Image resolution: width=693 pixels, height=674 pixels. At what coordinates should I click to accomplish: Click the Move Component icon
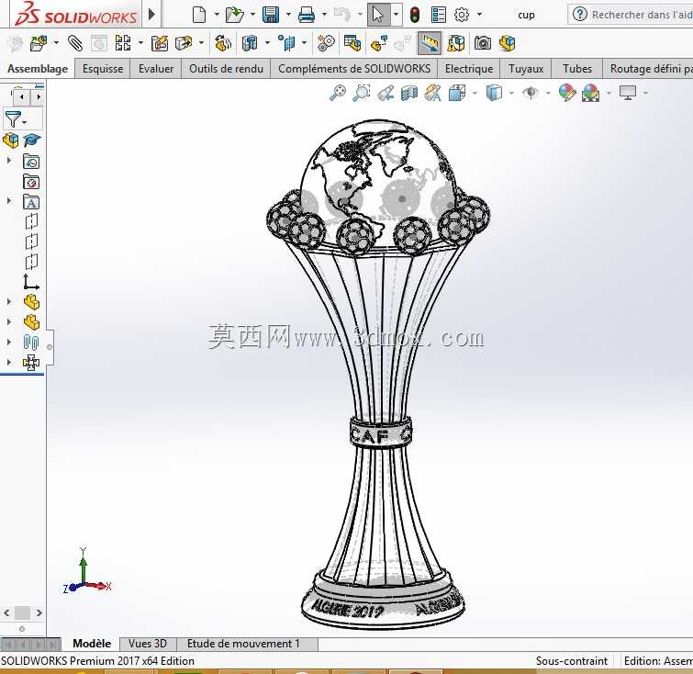184,43
